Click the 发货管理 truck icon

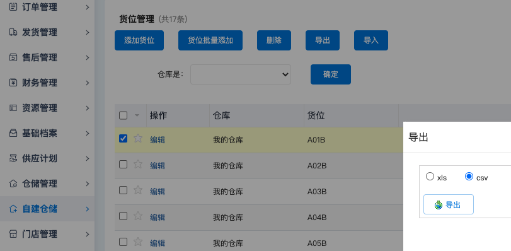point(13,32)
